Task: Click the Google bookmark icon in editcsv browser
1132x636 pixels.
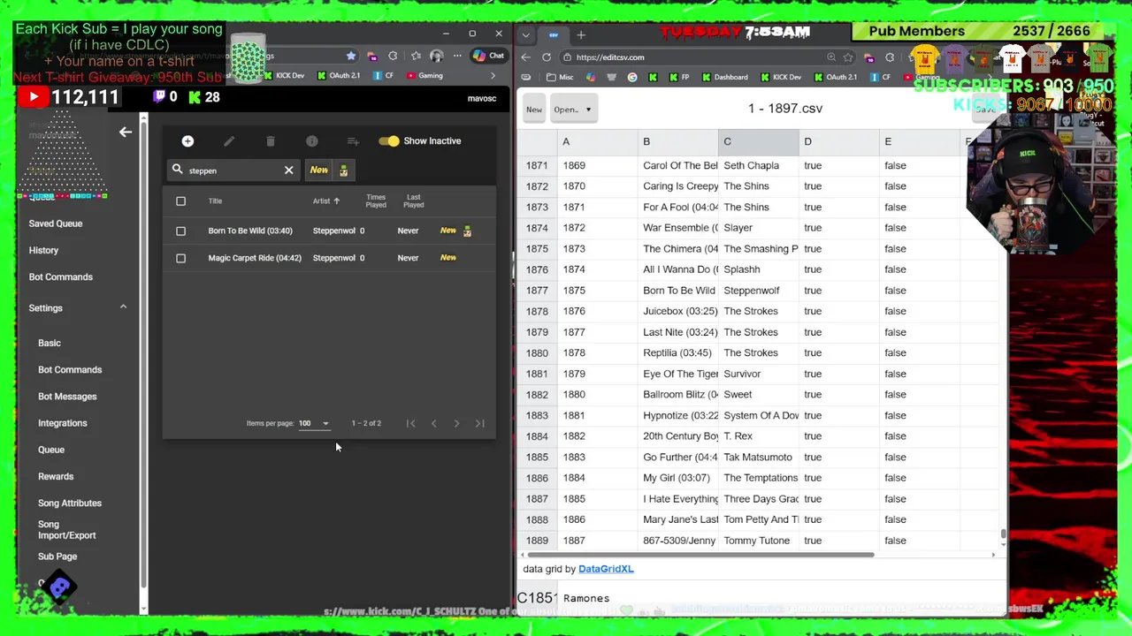Action: coord(632,77)
